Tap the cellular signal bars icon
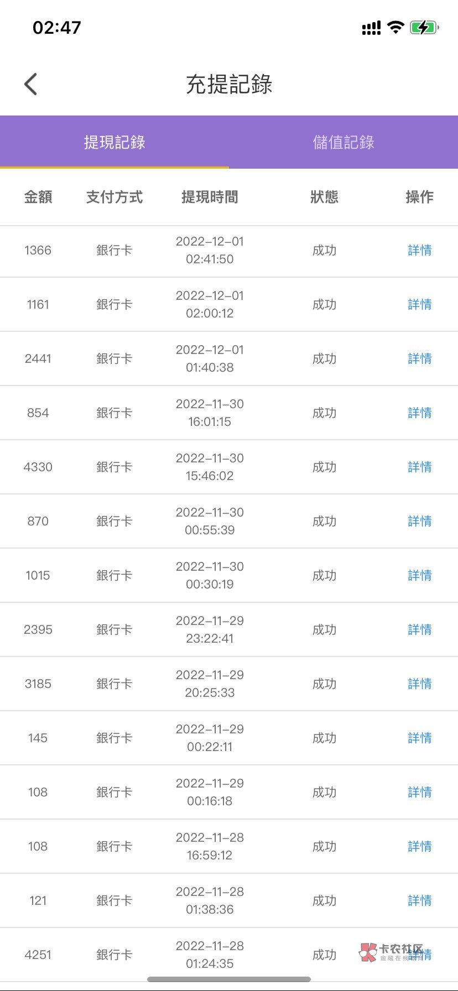The height and width of the screenshot is (991, 458). [x=371, y=28]
